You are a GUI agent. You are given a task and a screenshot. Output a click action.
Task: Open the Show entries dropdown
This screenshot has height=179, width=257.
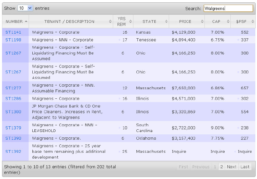coord(25,8)
